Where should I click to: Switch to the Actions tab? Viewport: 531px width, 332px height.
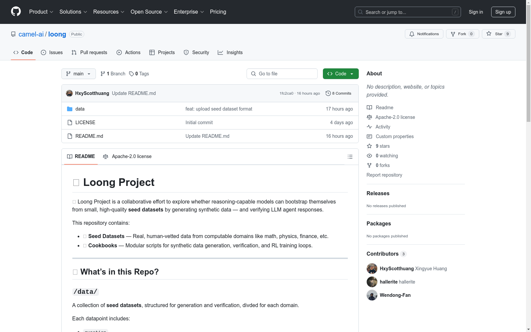(x=128, y=52)
